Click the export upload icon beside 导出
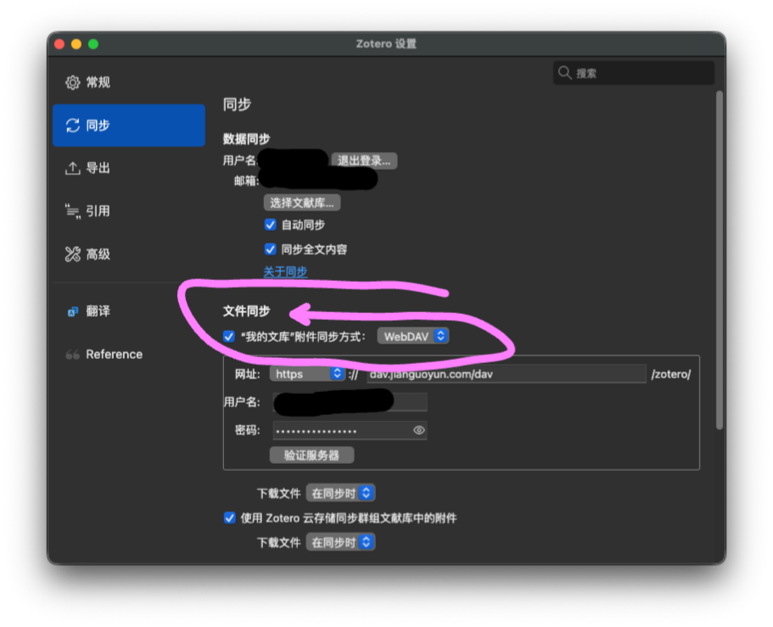The height and width of the screenshot is (627, 773). 72,168
